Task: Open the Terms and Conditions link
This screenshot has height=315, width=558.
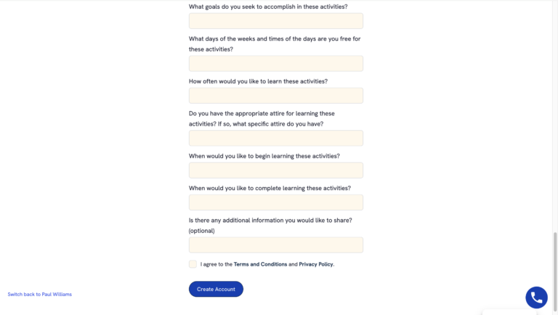Action: click(260, 264)
